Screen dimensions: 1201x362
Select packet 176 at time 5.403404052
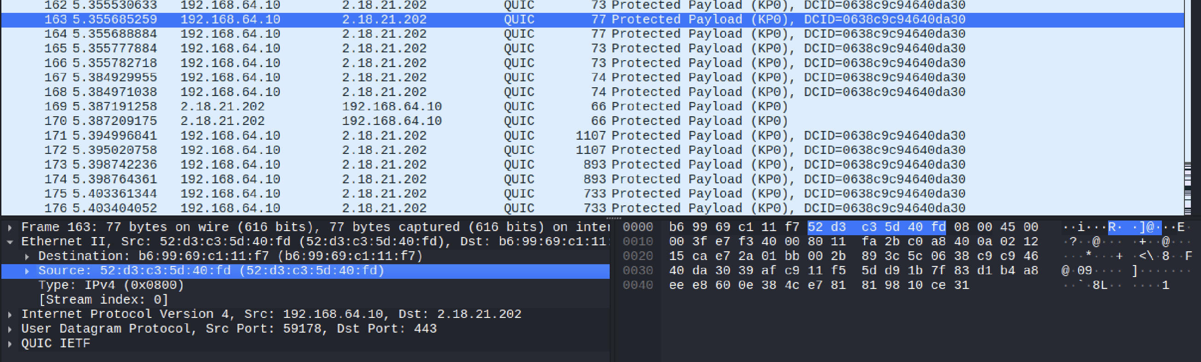(592, 208)
